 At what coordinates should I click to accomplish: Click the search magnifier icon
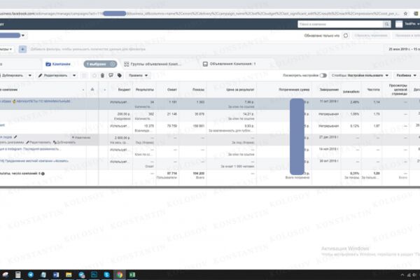click(x=387, y=24)
